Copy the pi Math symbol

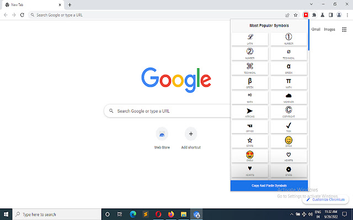pos(288,83)
